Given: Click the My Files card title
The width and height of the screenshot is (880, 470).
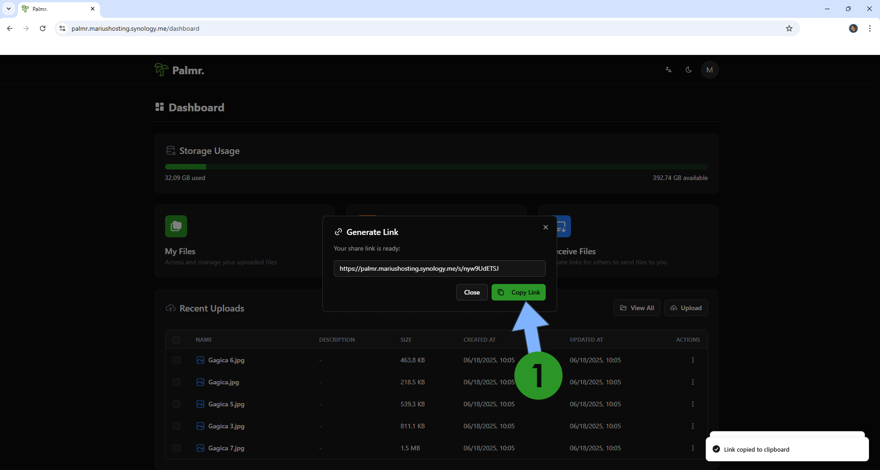Looking at the screenshot, I should [x=180, y=251].
